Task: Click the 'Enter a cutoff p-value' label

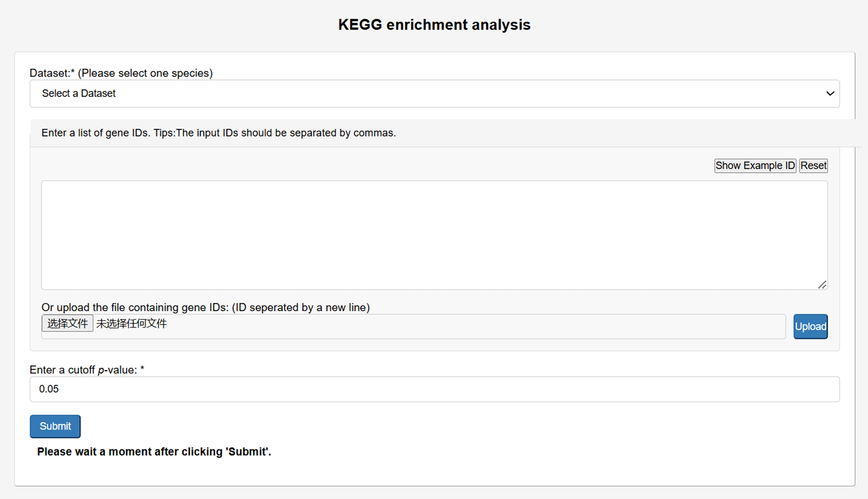Action: [x=87, y=370]
